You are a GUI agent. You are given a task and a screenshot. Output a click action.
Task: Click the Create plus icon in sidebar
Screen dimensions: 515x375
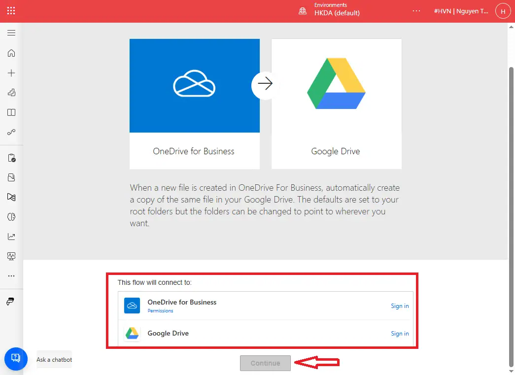(11, 73)
